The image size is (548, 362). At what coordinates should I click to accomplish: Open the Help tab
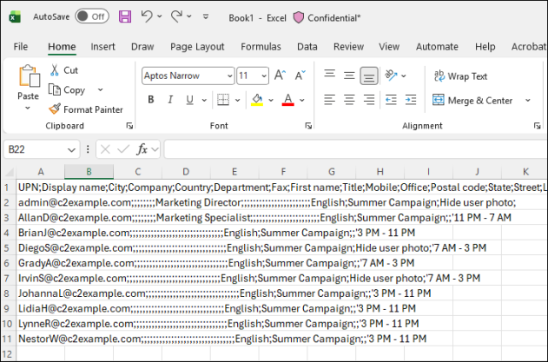tap(485, 47)
